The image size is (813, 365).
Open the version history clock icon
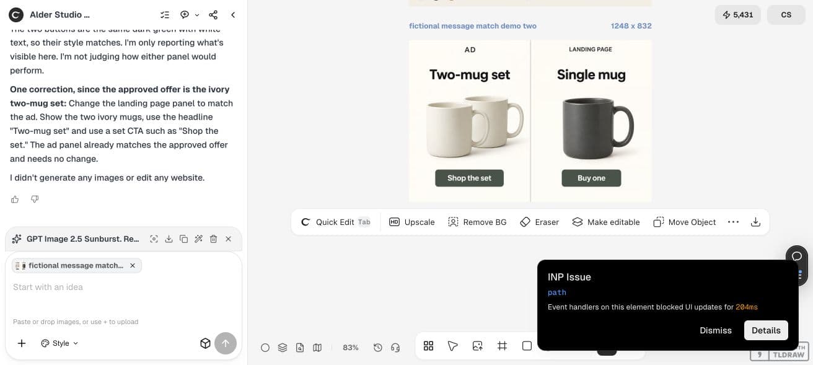pyautogui.click(x=378, y=348)
